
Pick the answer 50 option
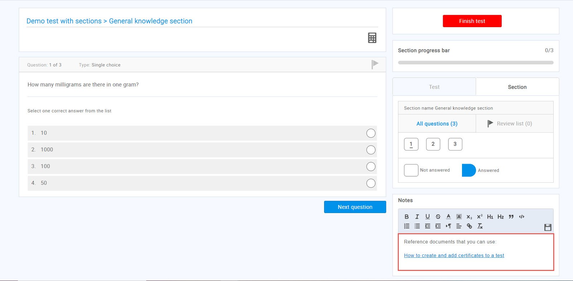(x=371, y=183)
